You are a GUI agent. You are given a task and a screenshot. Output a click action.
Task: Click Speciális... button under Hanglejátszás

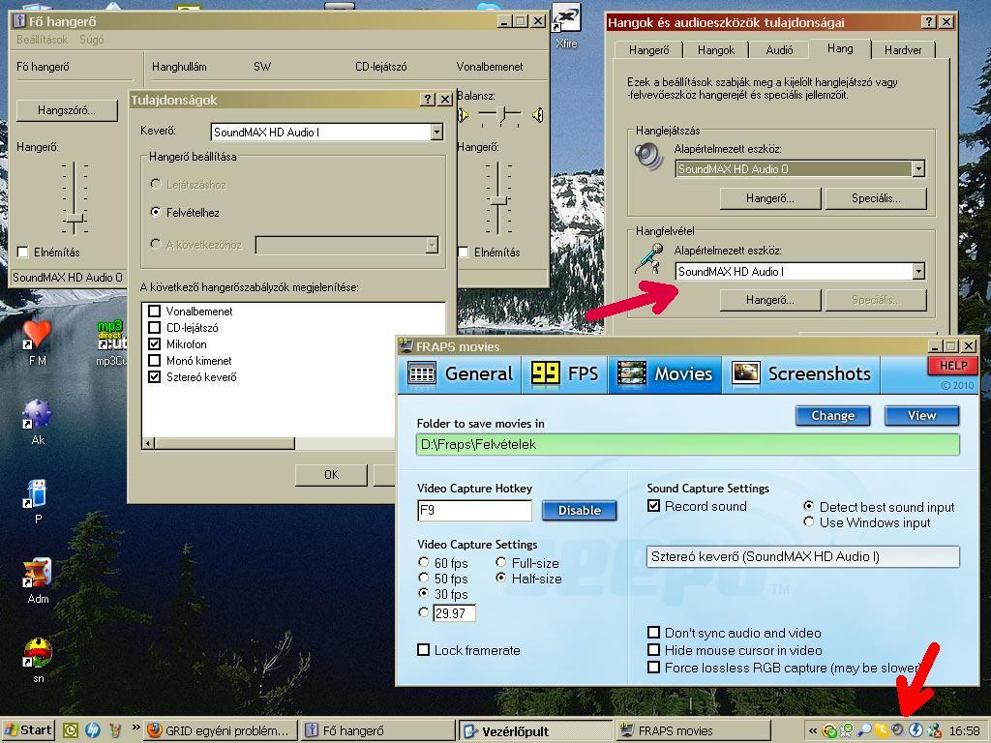[876, 198]
